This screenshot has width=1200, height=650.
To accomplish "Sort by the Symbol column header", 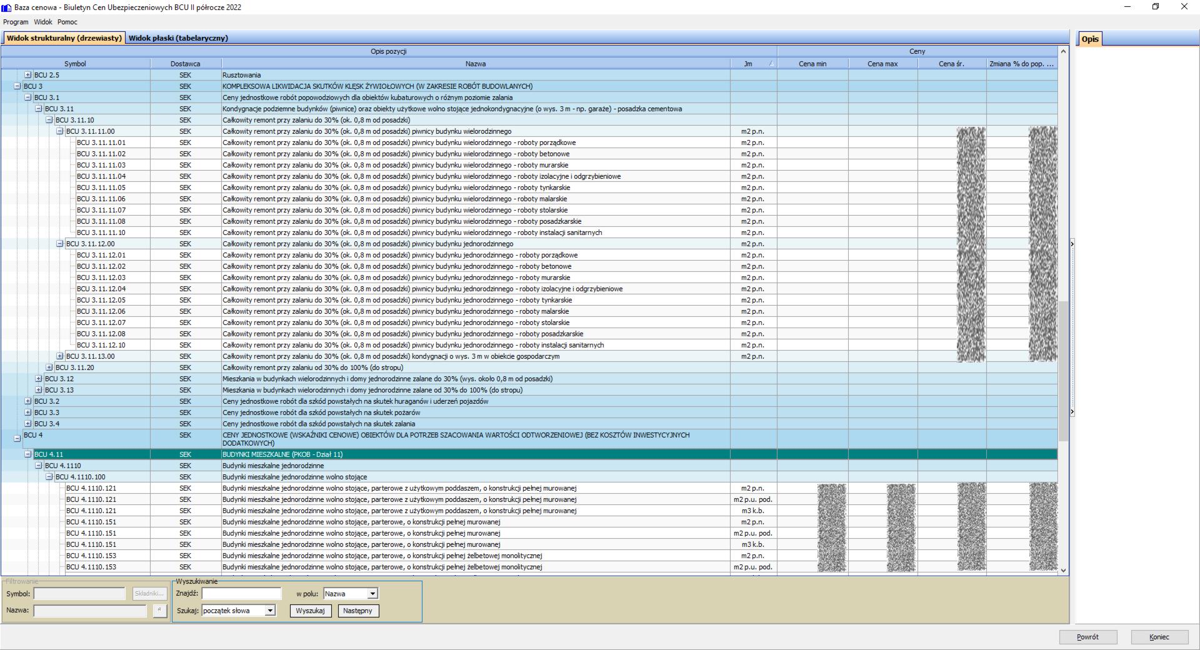I will (x=75, y=64).
